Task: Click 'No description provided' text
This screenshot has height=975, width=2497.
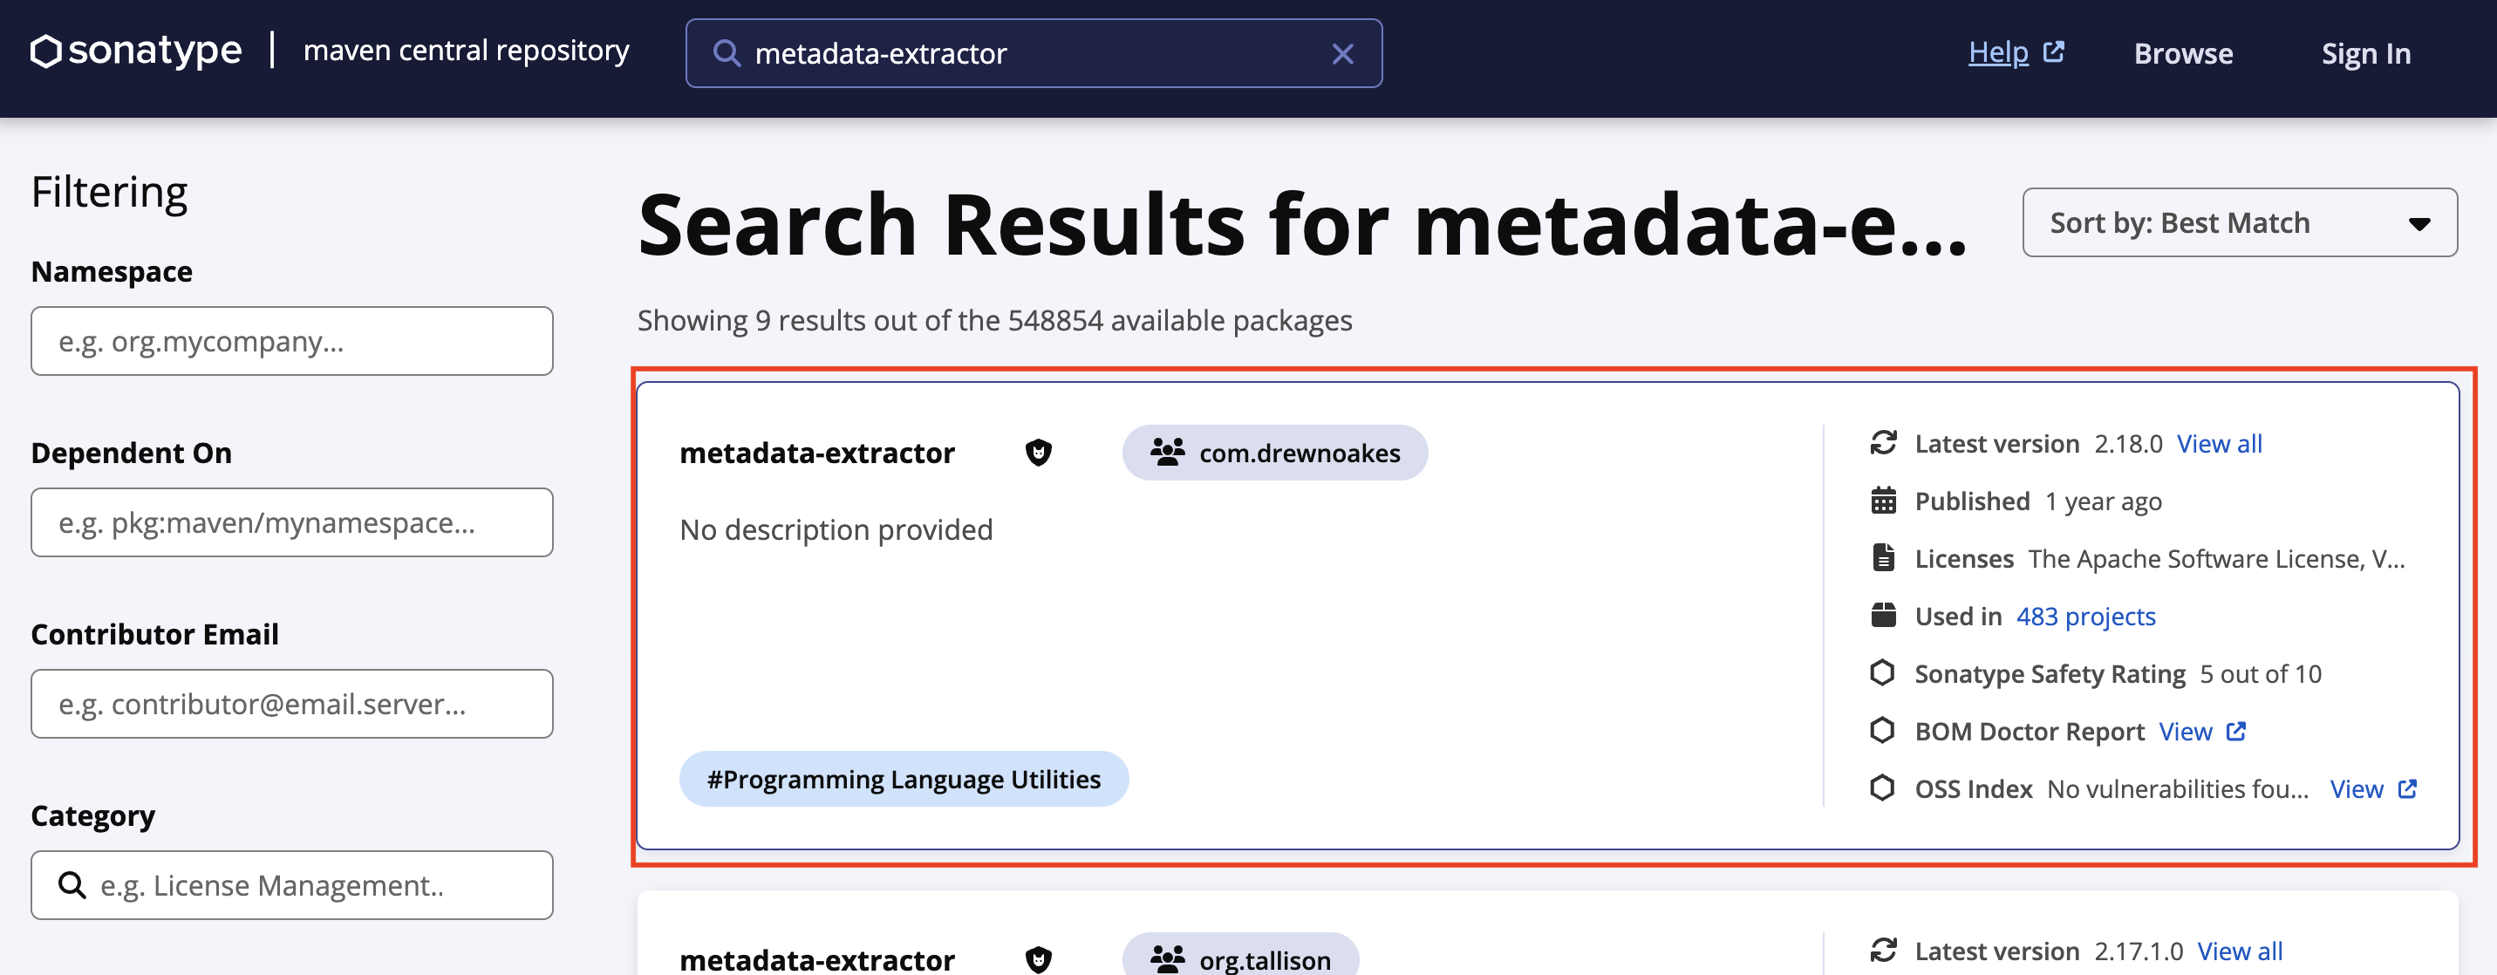Action: click(x=836, y=529)
